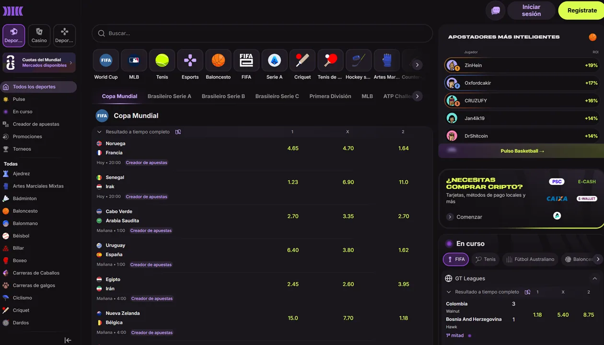Select the Tenis chip in En curso
The width and height of the screenshot is (604, 345).
[486, 259]
